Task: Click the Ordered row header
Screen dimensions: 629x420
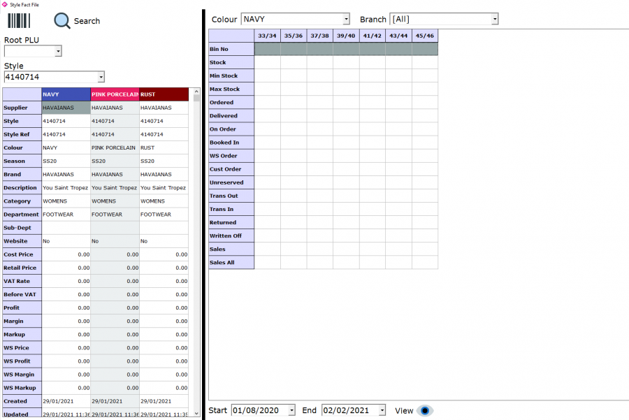Action: point(231,102)
